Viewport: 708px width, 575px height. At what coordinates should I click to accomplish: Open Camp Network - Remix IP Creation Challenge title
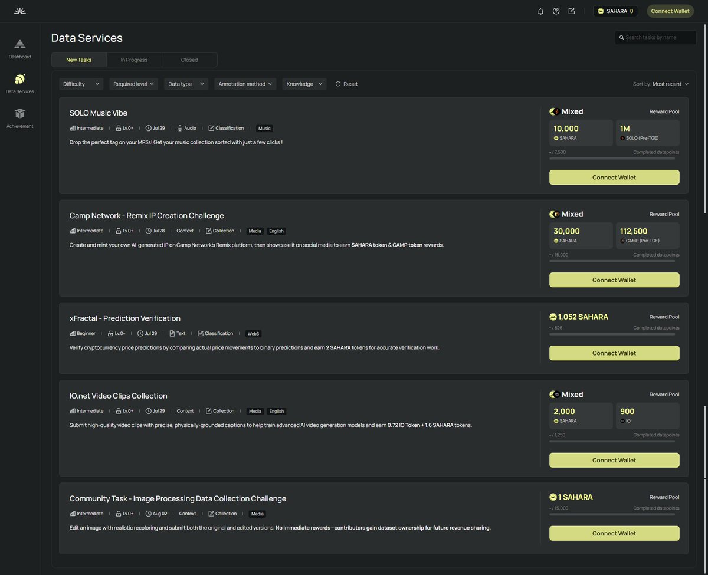[x=147, y=215]
